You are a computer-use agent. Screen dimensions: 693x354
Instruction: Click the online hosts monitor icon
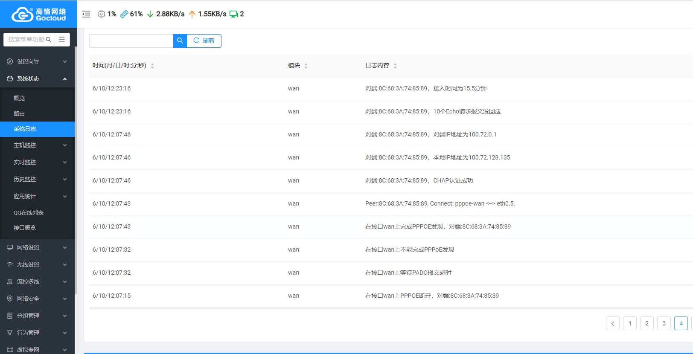[x=233, y=14]
